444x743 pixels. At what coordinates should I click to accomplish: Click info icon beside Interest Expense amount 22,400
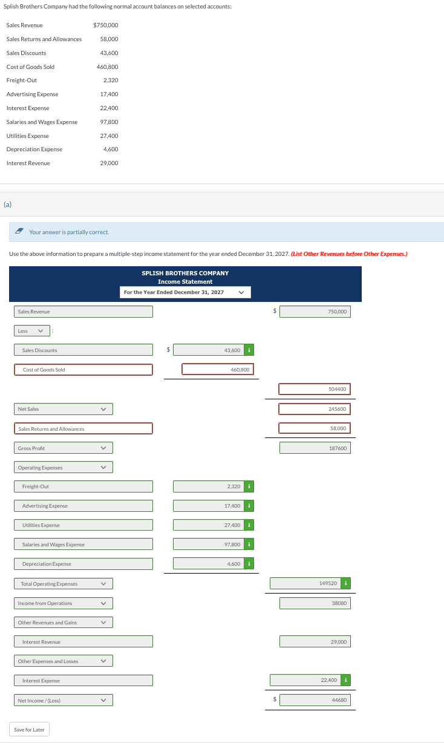tap(346, 681)
